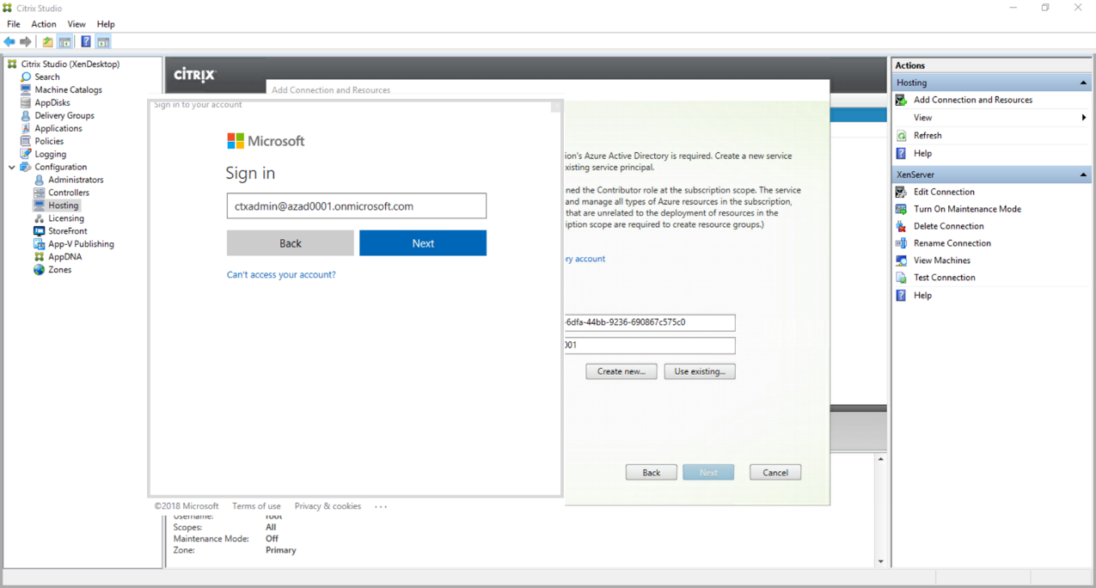Collapse the Hosting actions section
The width and height of the screenshot is (1096, 588).
click(1082, 83)
